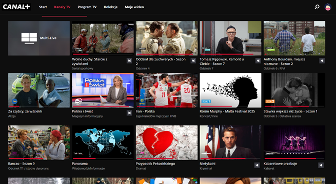Click progress bar on Róisín Murphy thumbnail

(x=230, y=106)
